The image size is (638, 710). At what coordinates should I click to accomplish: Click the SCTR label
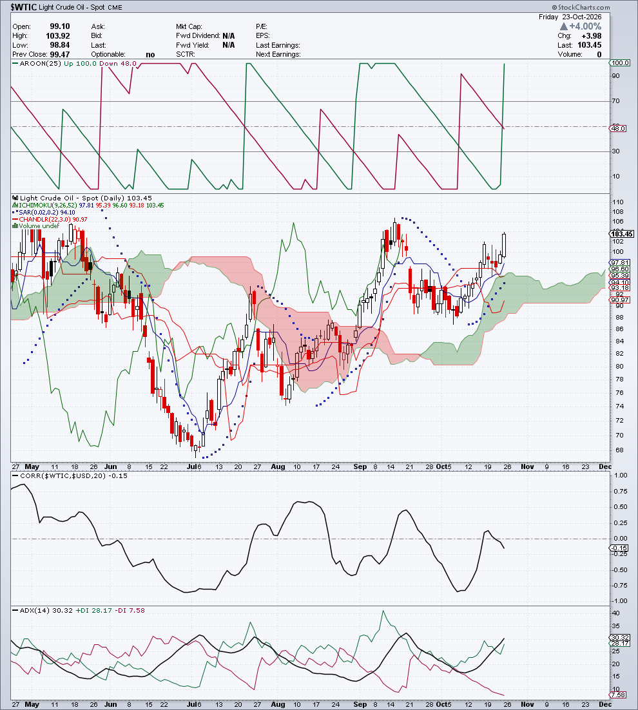point(186,54)
